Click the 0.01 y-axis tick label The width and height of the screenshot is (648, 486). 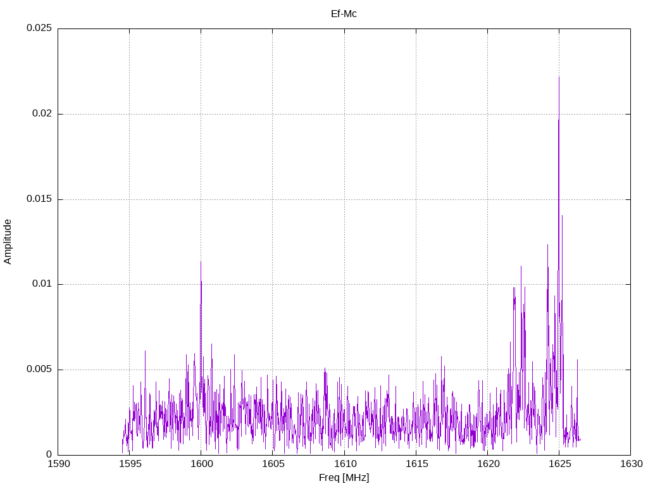[x=42, y=284]
